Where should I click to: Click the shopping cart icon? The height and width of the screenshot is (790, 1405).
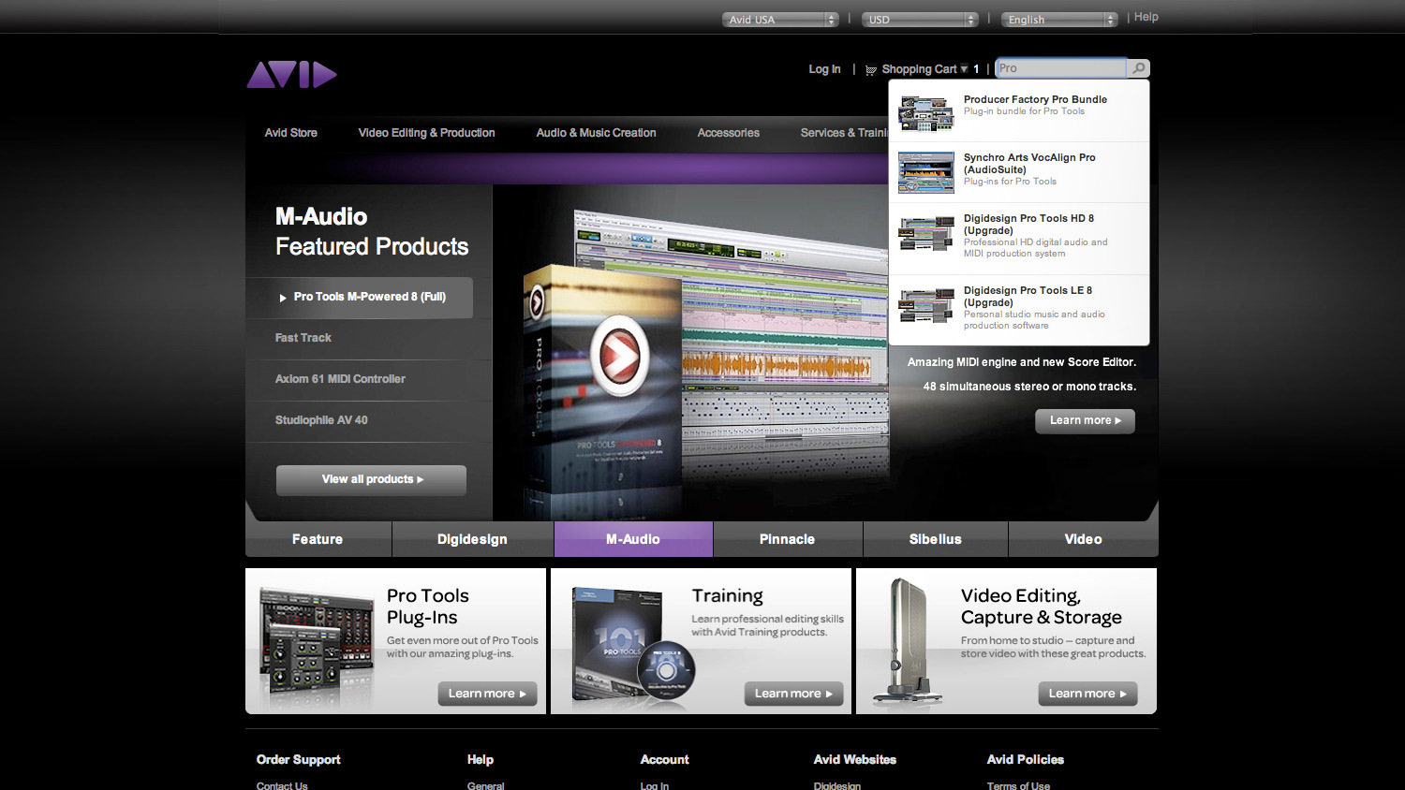[871, 69]
